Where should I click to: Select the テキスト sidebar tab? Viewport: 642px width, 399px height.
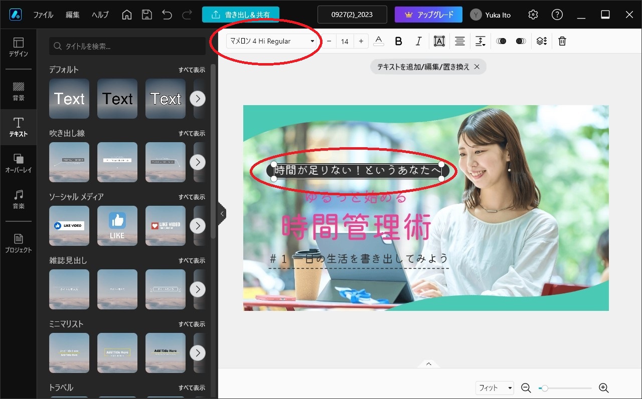pos(18,127)
